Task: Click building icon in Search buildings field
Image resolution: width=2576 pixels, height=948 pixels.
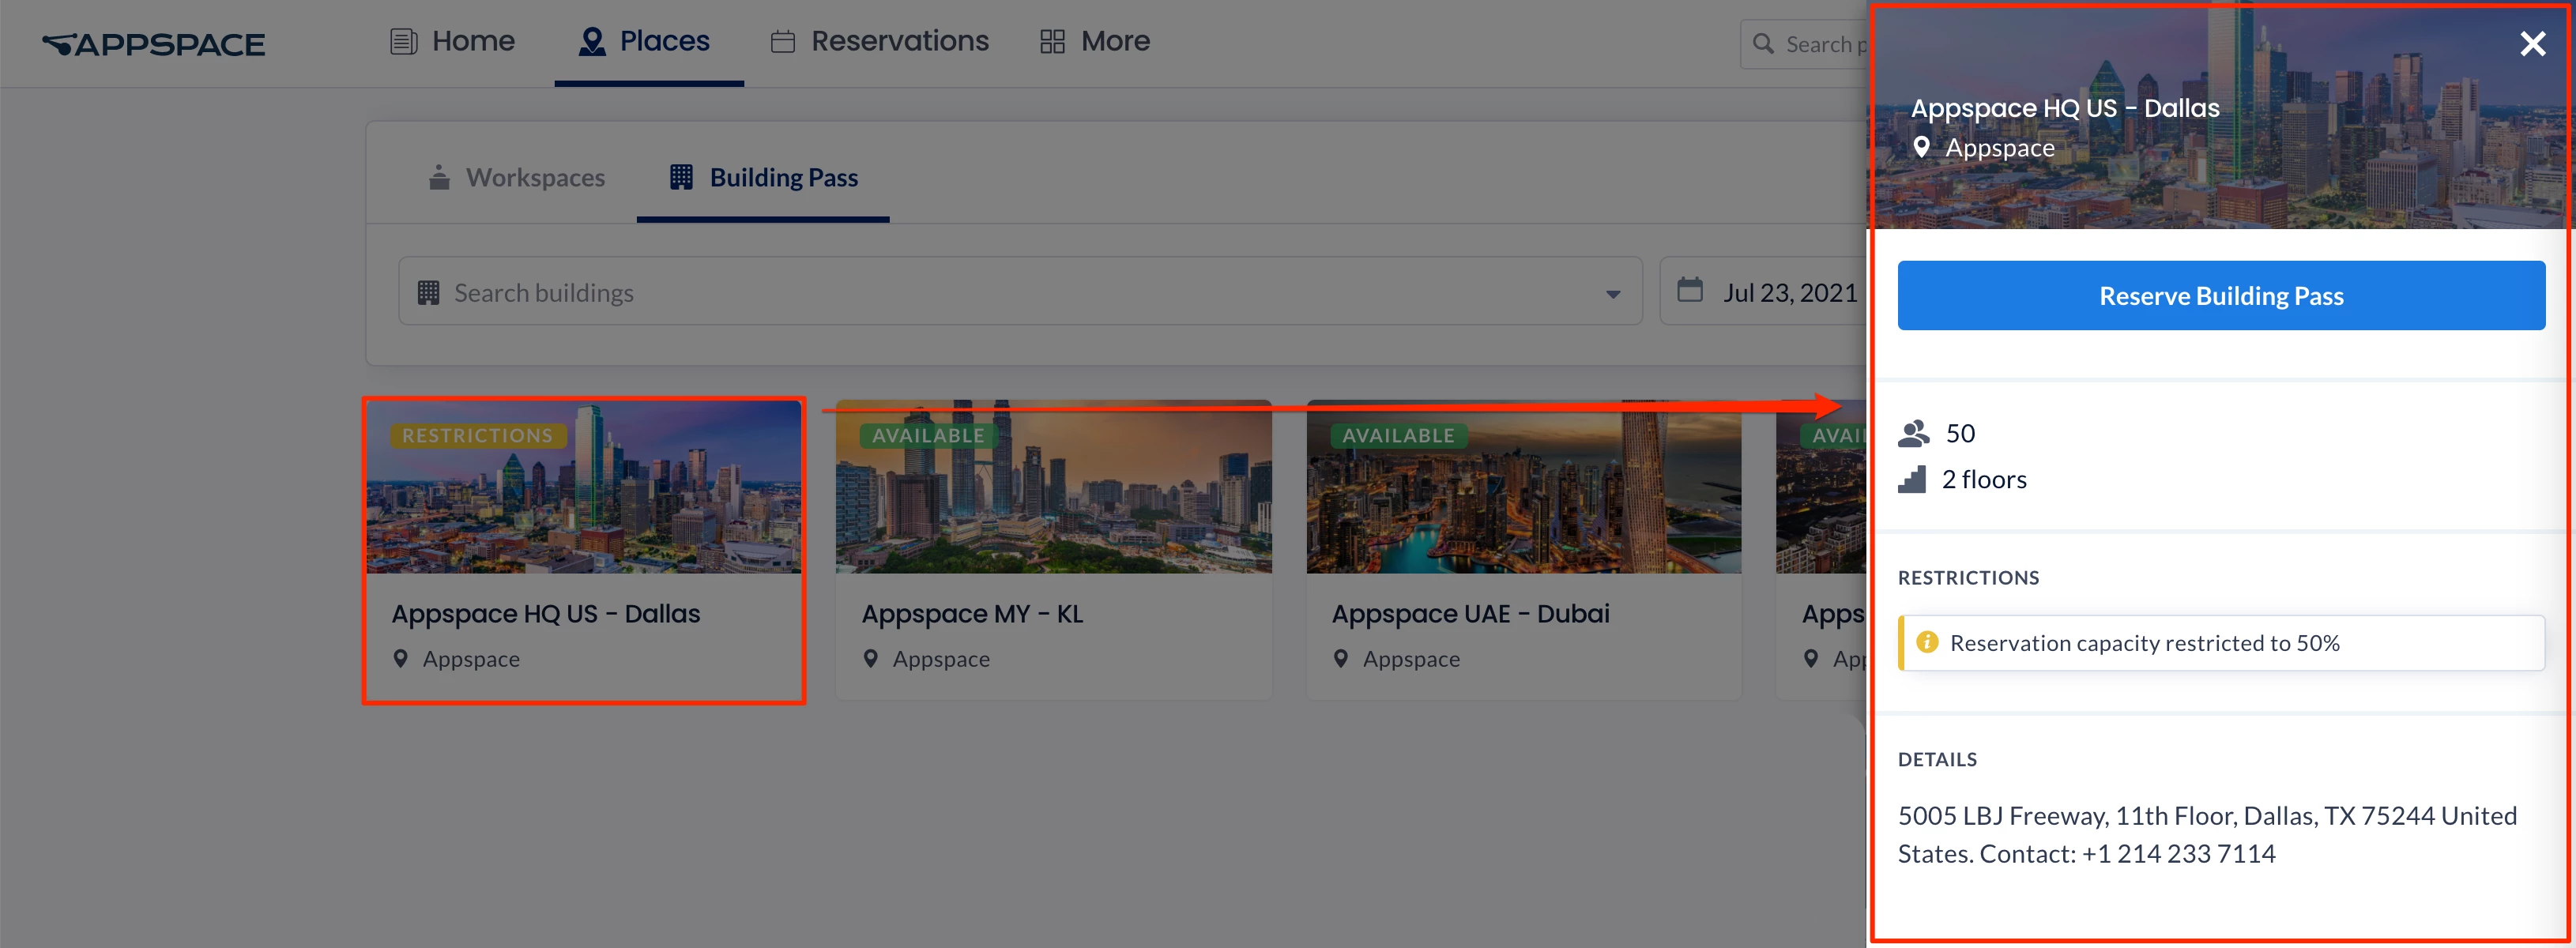Action: 429,292
